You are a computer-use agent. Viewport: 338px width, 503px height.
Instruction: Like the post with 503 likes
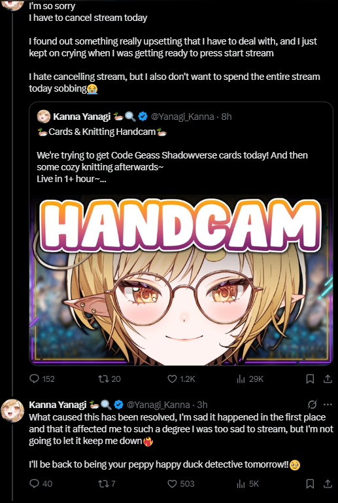pyautogui.click(x=181, y=483)
